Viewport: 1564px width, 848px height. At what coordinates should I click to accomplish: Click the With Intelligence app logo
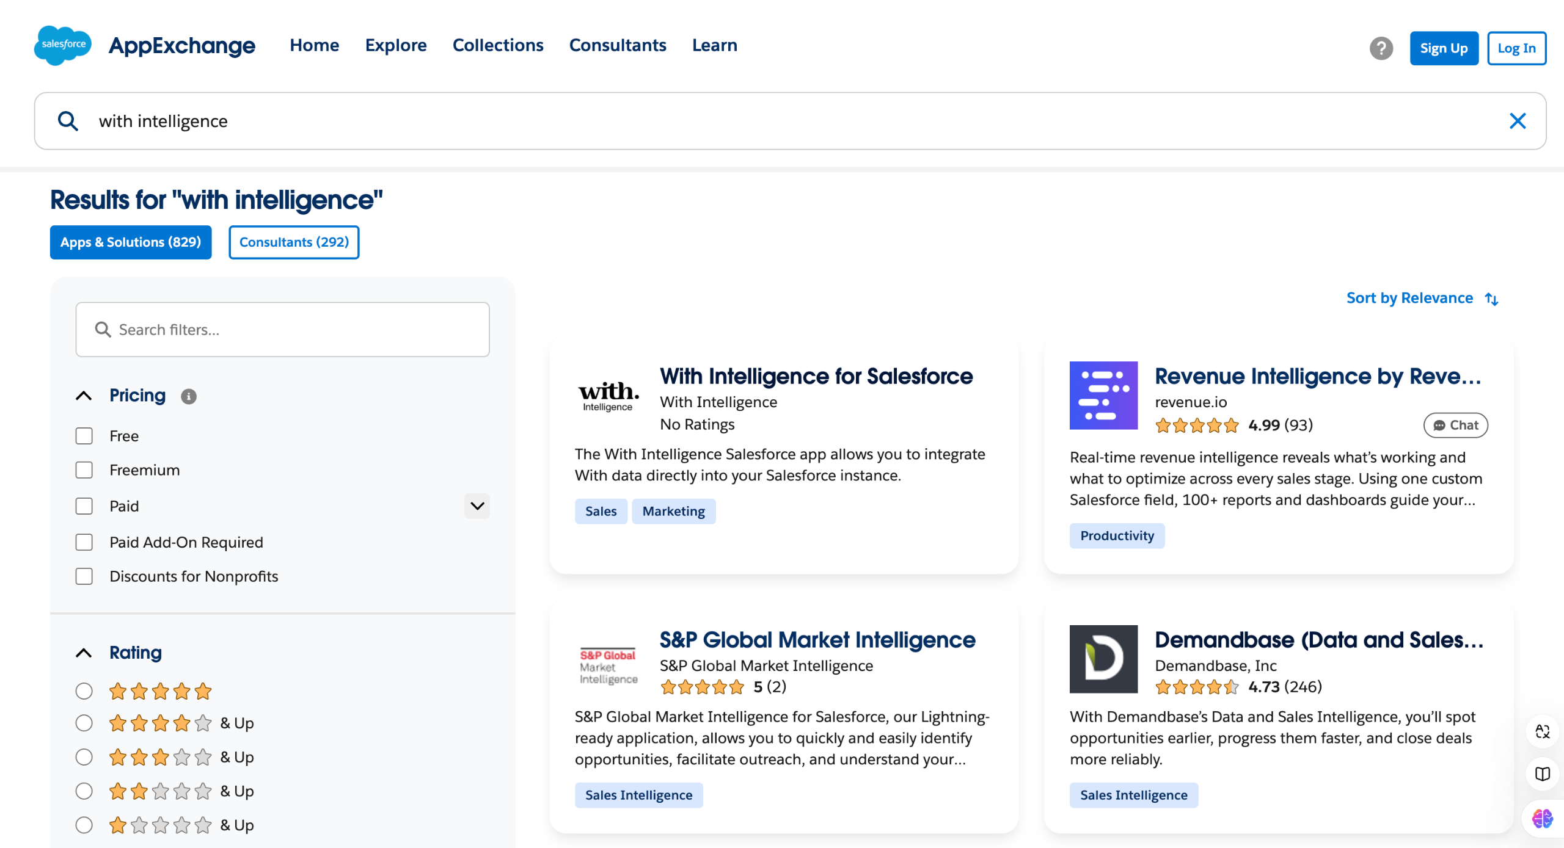tap(608, 396)
